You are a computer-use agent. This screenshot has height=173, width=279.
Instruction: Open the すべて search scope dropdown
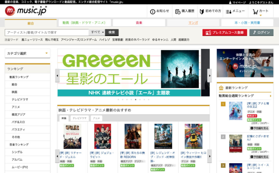pyautogui.click(x=97, y=32)
